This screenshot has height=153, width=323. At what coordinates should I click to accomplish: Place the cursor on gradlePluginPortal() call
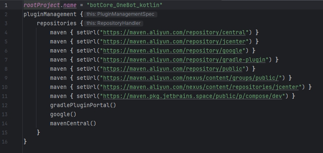coord(83,105)
